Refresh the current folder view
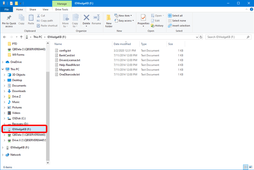This screenshot has width=254, height=170. pyautogui.click(x=201, y=37)
